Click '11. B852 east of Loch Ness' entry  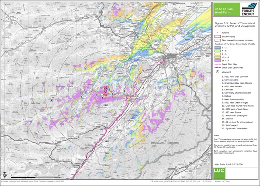coord(235,109)
